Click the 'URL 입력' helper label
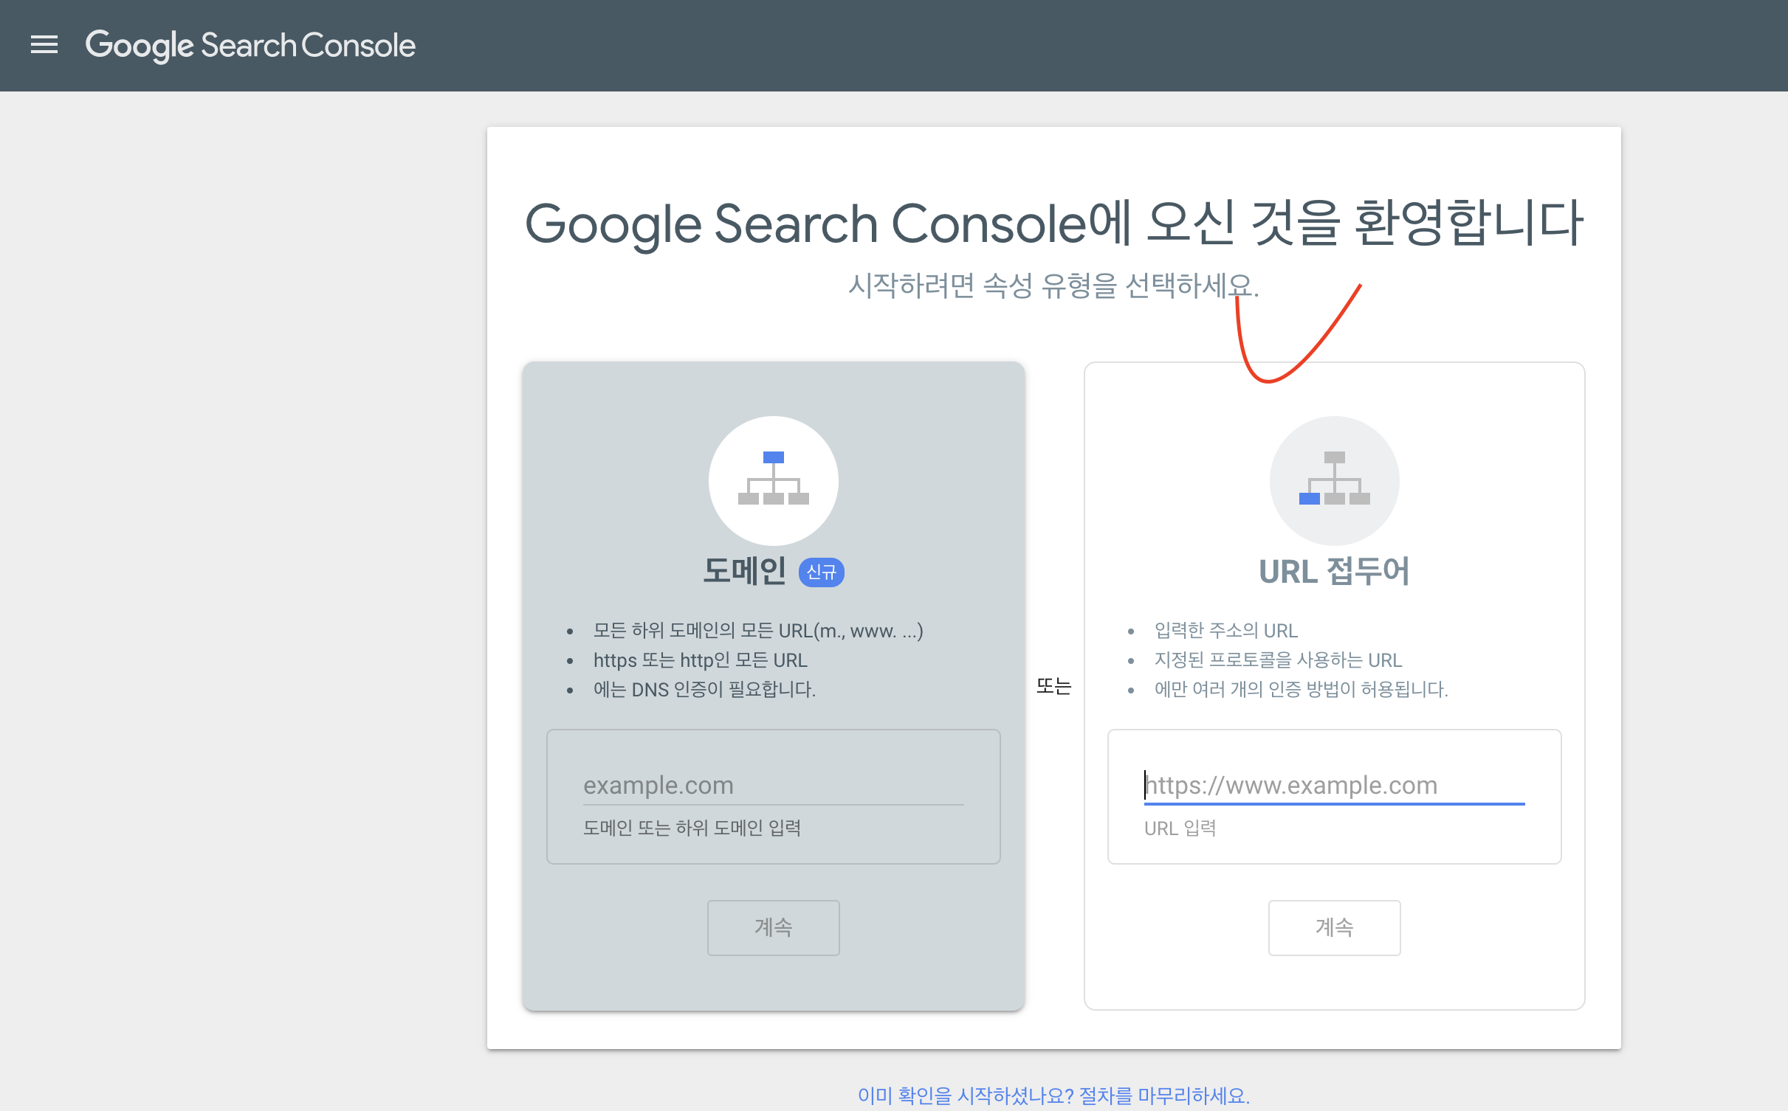 pyautogui.click(x=1180, y=828)
